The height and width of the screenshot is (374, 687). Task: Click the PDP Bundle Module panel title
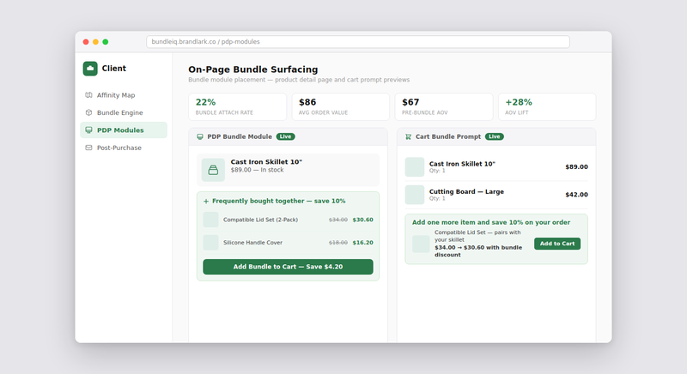[240, 136]
